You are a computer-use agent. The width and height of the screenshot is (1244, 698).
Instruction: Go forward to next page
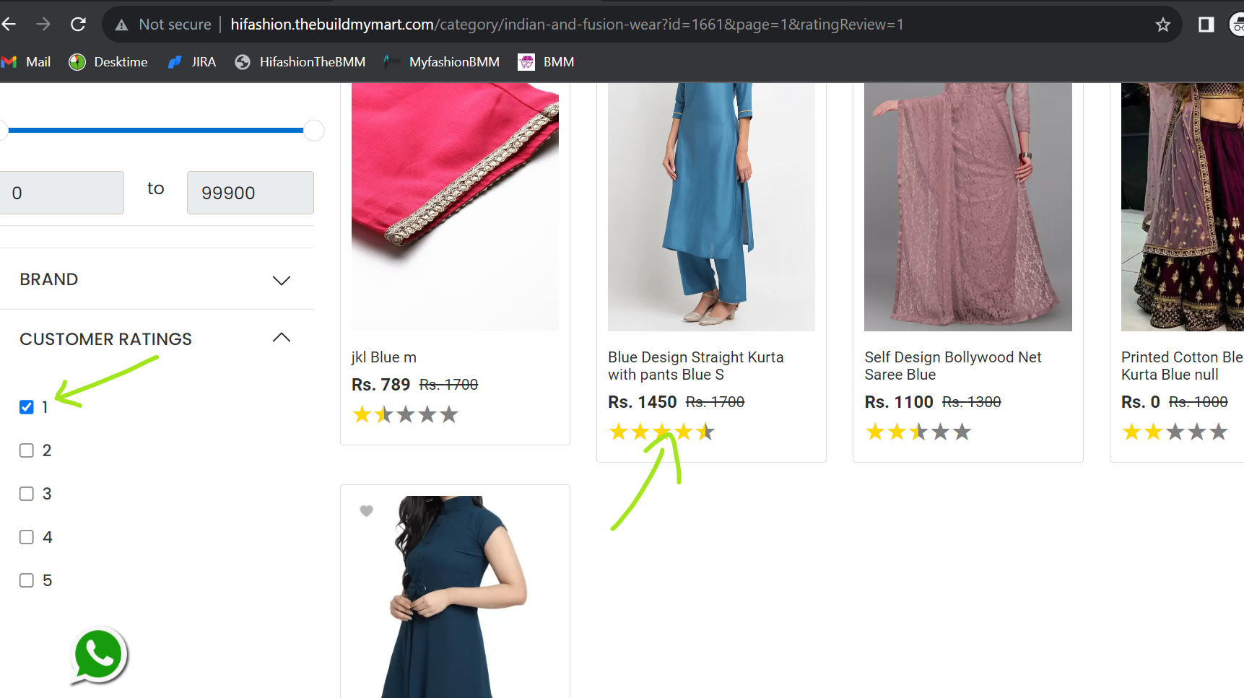coord(43,25)
